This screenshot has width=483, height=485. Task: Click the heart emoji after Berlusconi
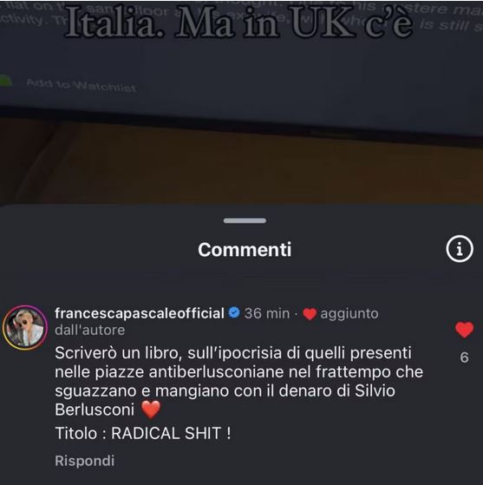tap(151, 410)
